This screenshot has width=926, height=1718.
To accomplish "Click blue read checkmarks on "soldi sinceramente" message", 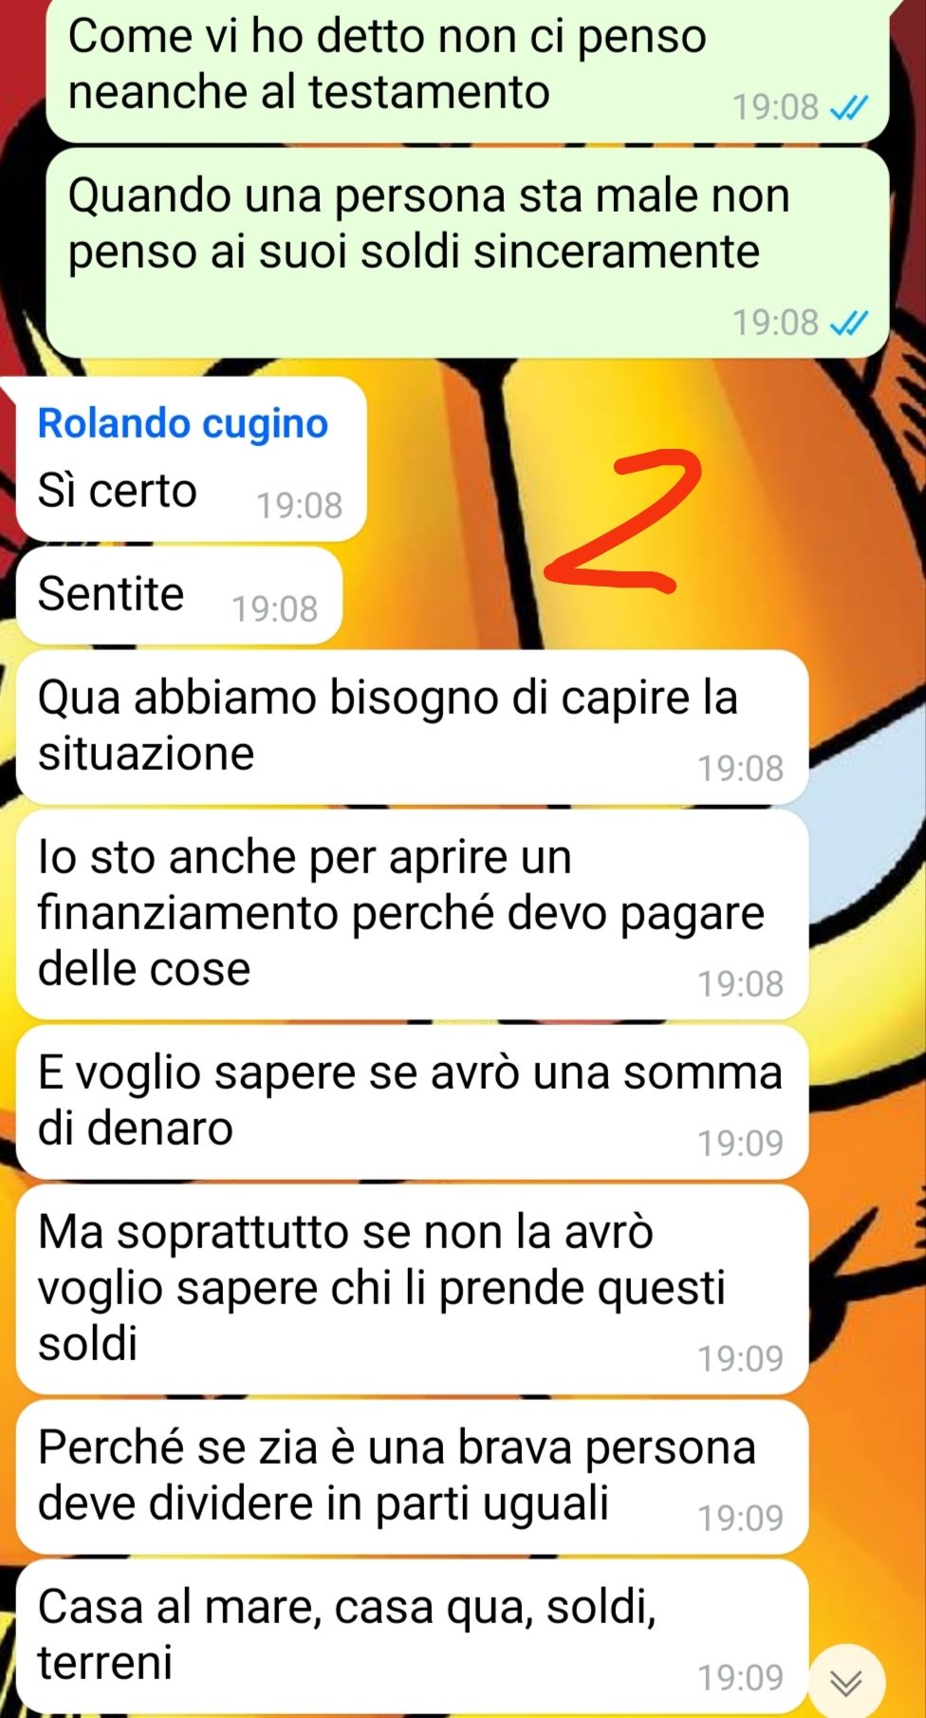I will click(x=848, y=324).
